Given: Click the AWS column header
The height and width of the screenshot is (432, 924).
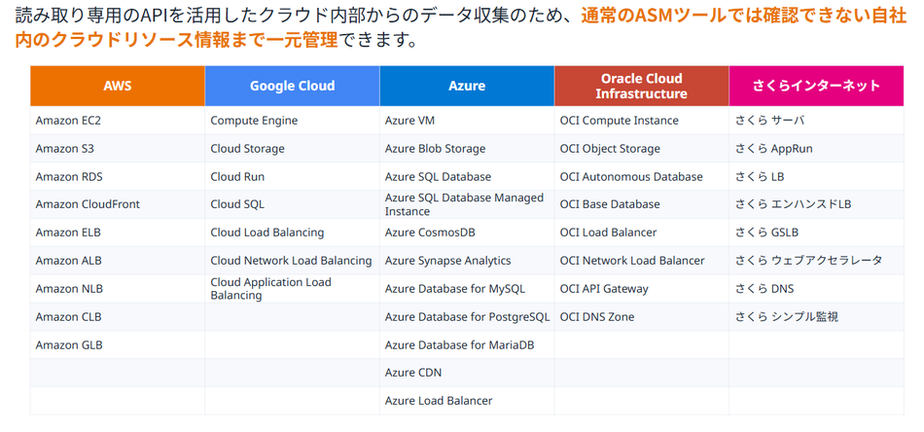Looking at the screenshot, I should point(118,86).
